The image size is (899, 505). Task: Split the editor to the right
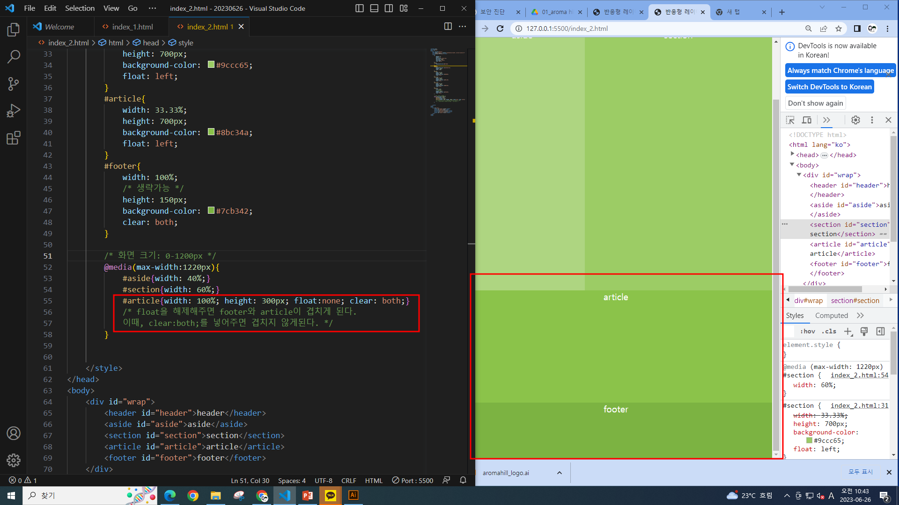tap(448, 27)
